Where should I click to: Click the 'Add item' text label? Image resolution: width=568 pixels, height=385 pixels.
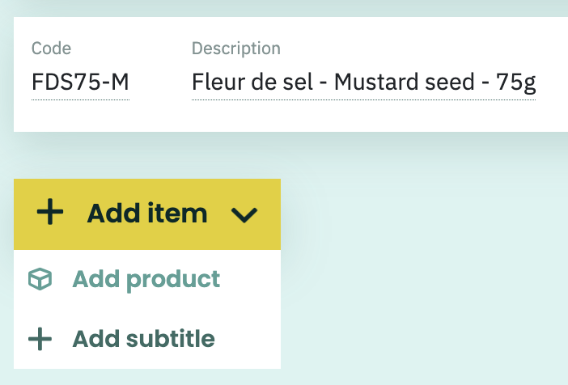[x=147, y=213]
